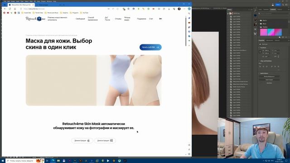Click the Gradients panel search field
This screenshot has width=290, height=163.
click(x=273, y=14)
